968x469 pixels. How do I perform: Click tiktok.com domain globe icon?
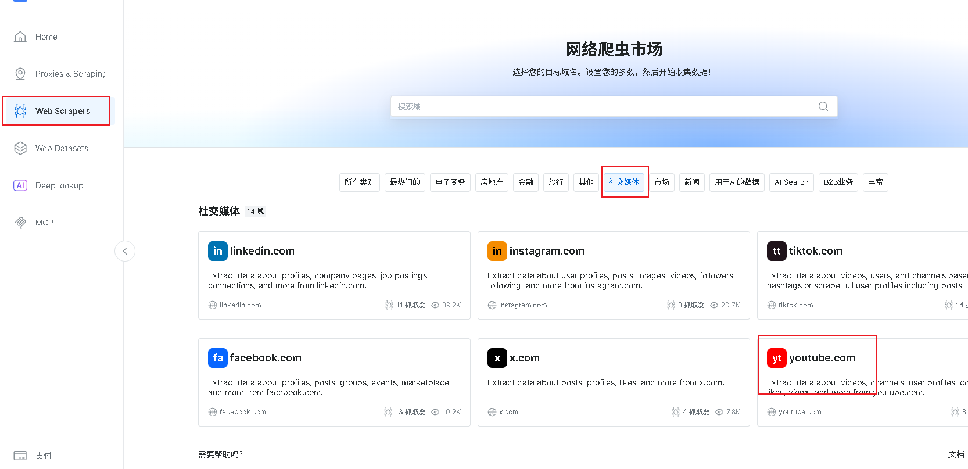[x=772, y=305]
